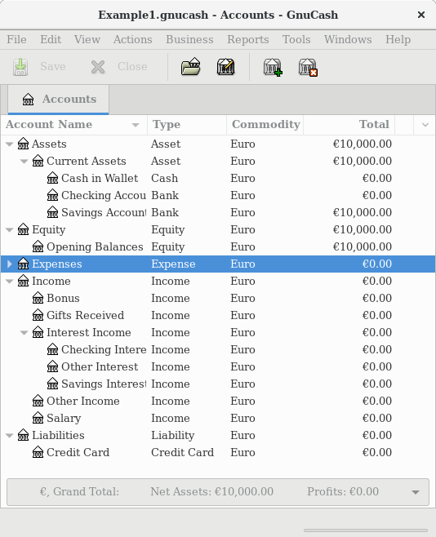Click the Cash type cell
The image size is (436, 537).
[164, 178]
